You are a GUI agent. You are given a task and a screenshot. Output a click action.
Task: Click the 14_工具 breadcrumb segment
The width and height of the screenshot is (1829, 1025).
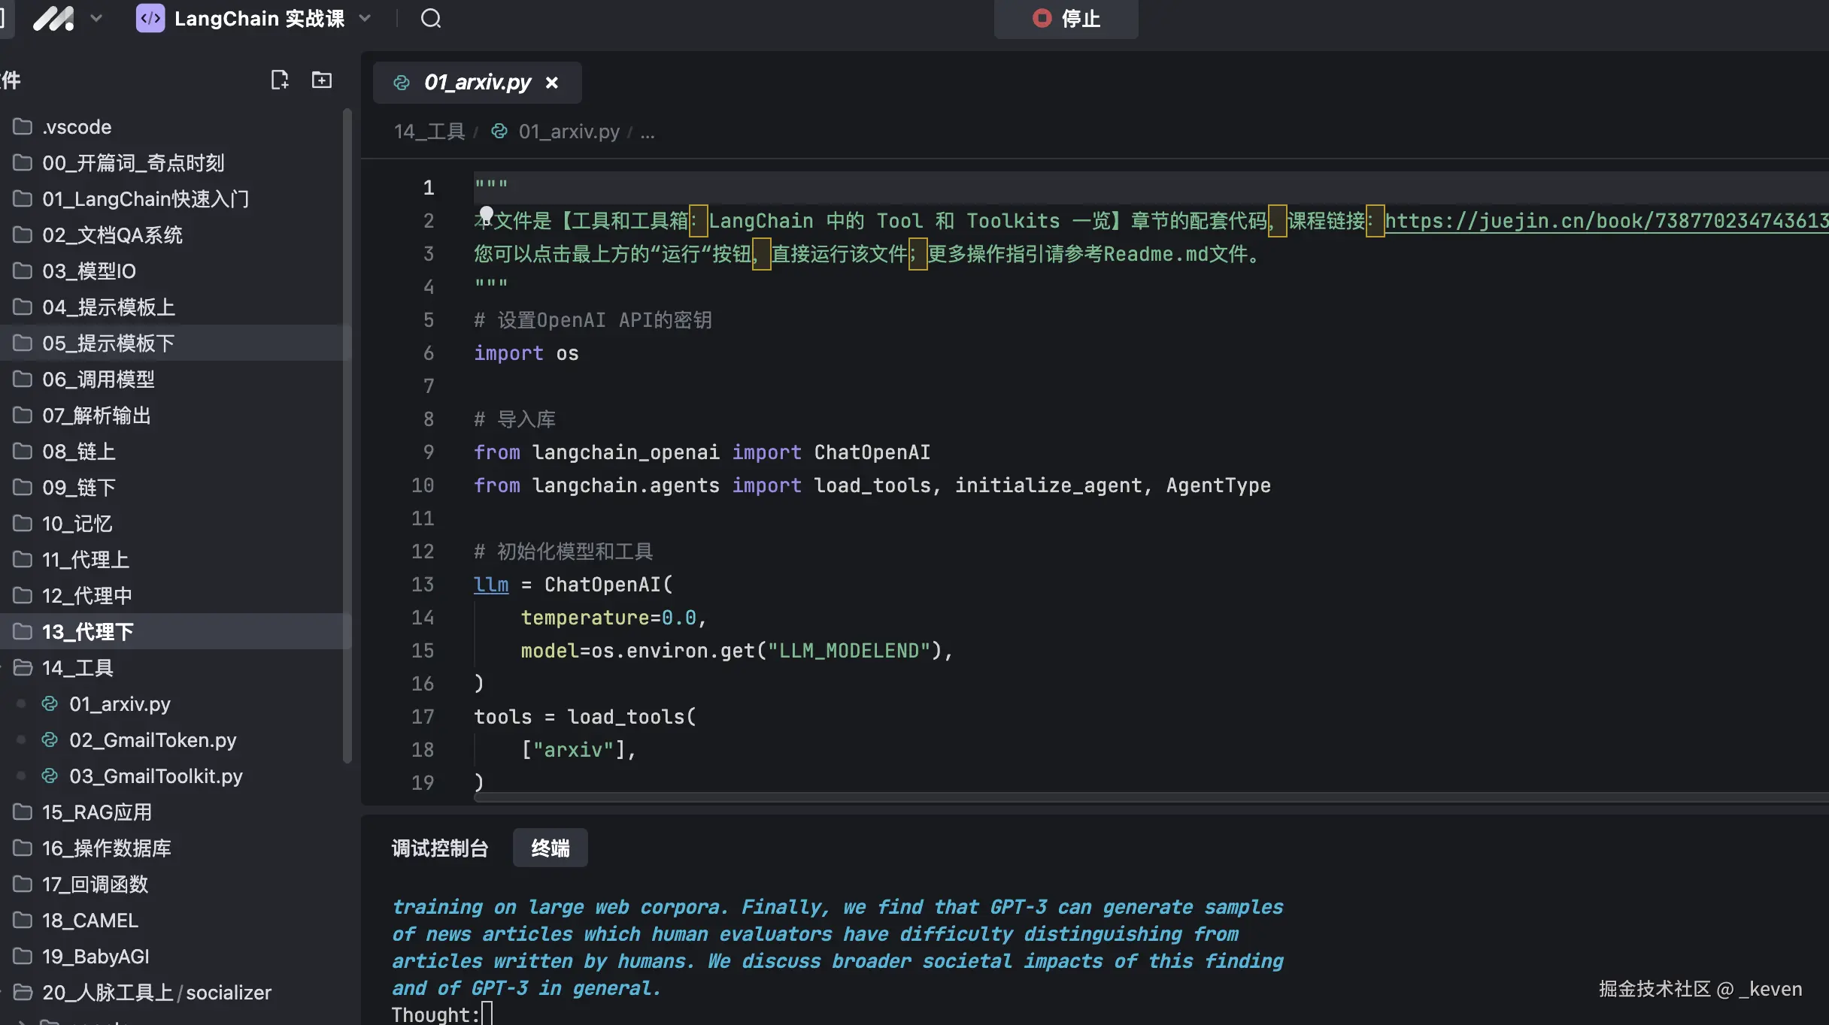point(429,132)
